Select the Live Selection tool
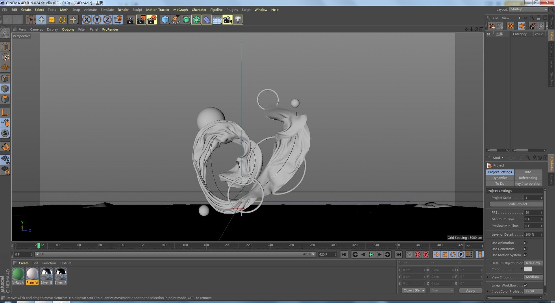 pos(31,20)
